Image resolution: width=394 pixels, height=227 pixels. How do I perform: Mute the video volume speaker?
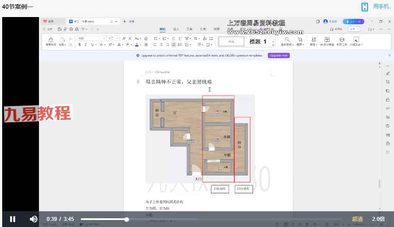[33, 219]
